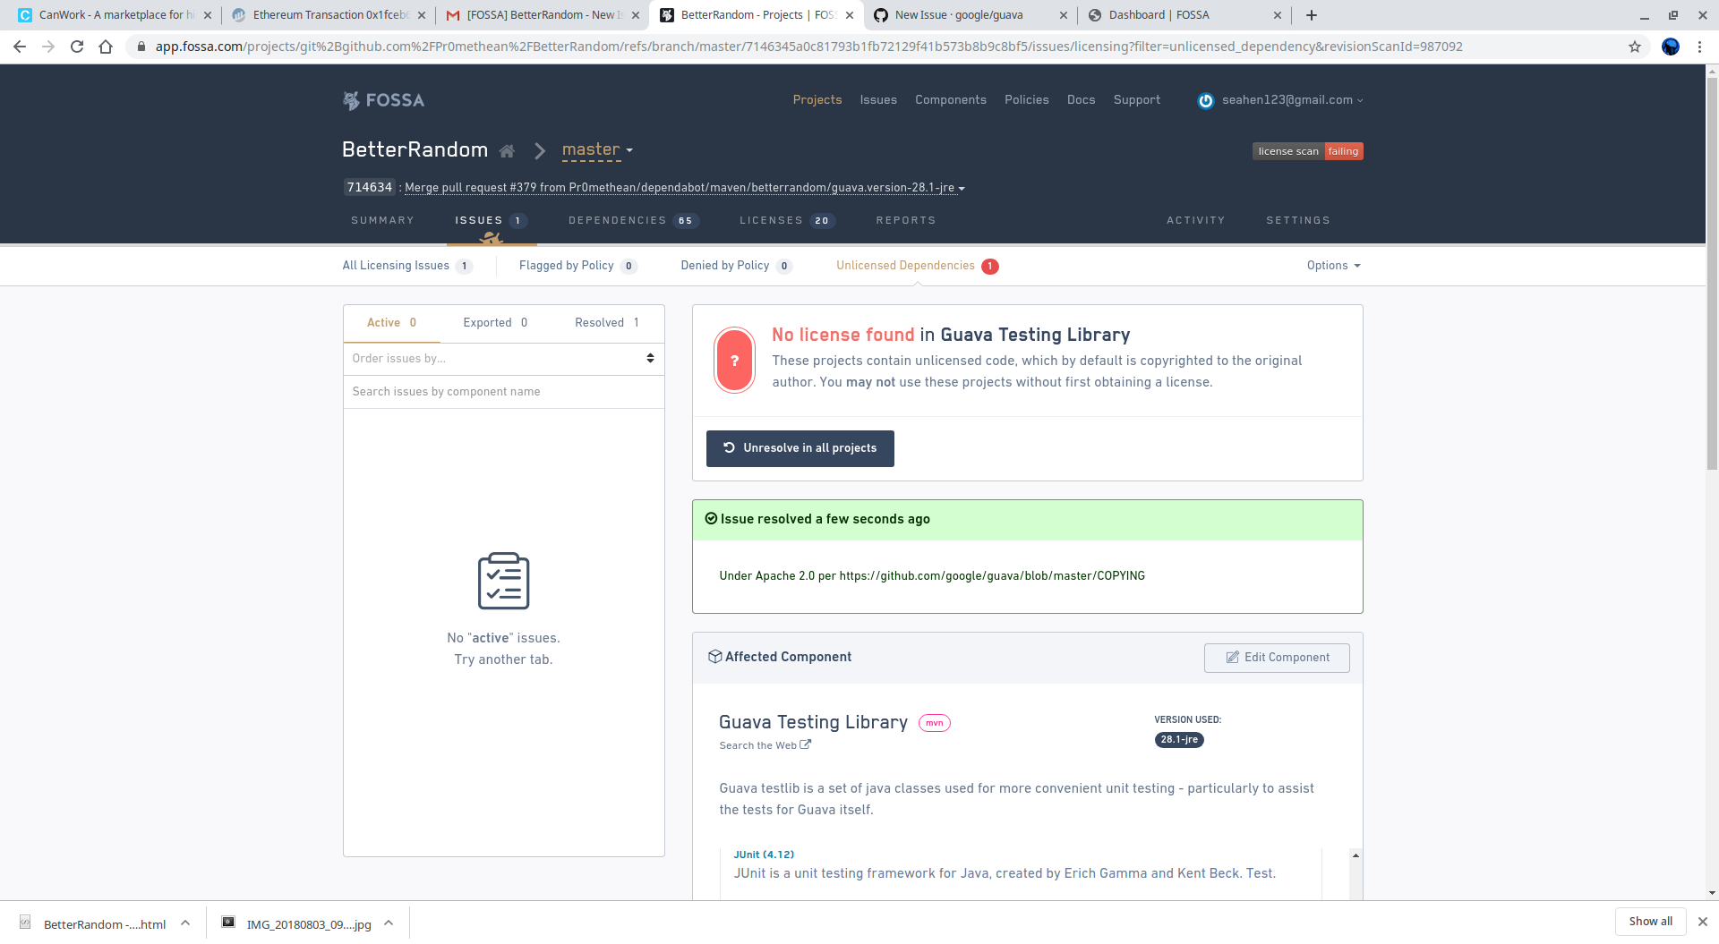This screenshot has width=1719, height=944.
Task: Click the red question mark license icon
Action: (x=734, y=361)
